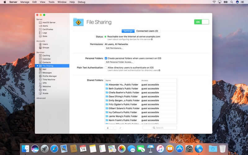Viewport: 248px width, 155px height.
Task: Expand the Advanced section in sidebar
Action: (41, 98)
